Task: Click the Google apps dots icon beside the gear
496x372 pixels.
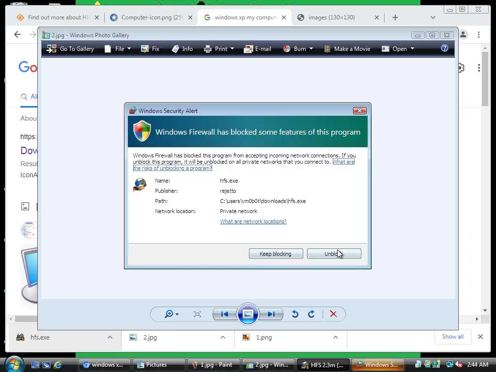Action: [x=479, y=68]
